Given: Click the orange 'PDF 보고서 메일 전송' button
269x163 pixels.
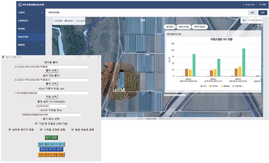Looking at the screenshot, I should tap(51, 155).
